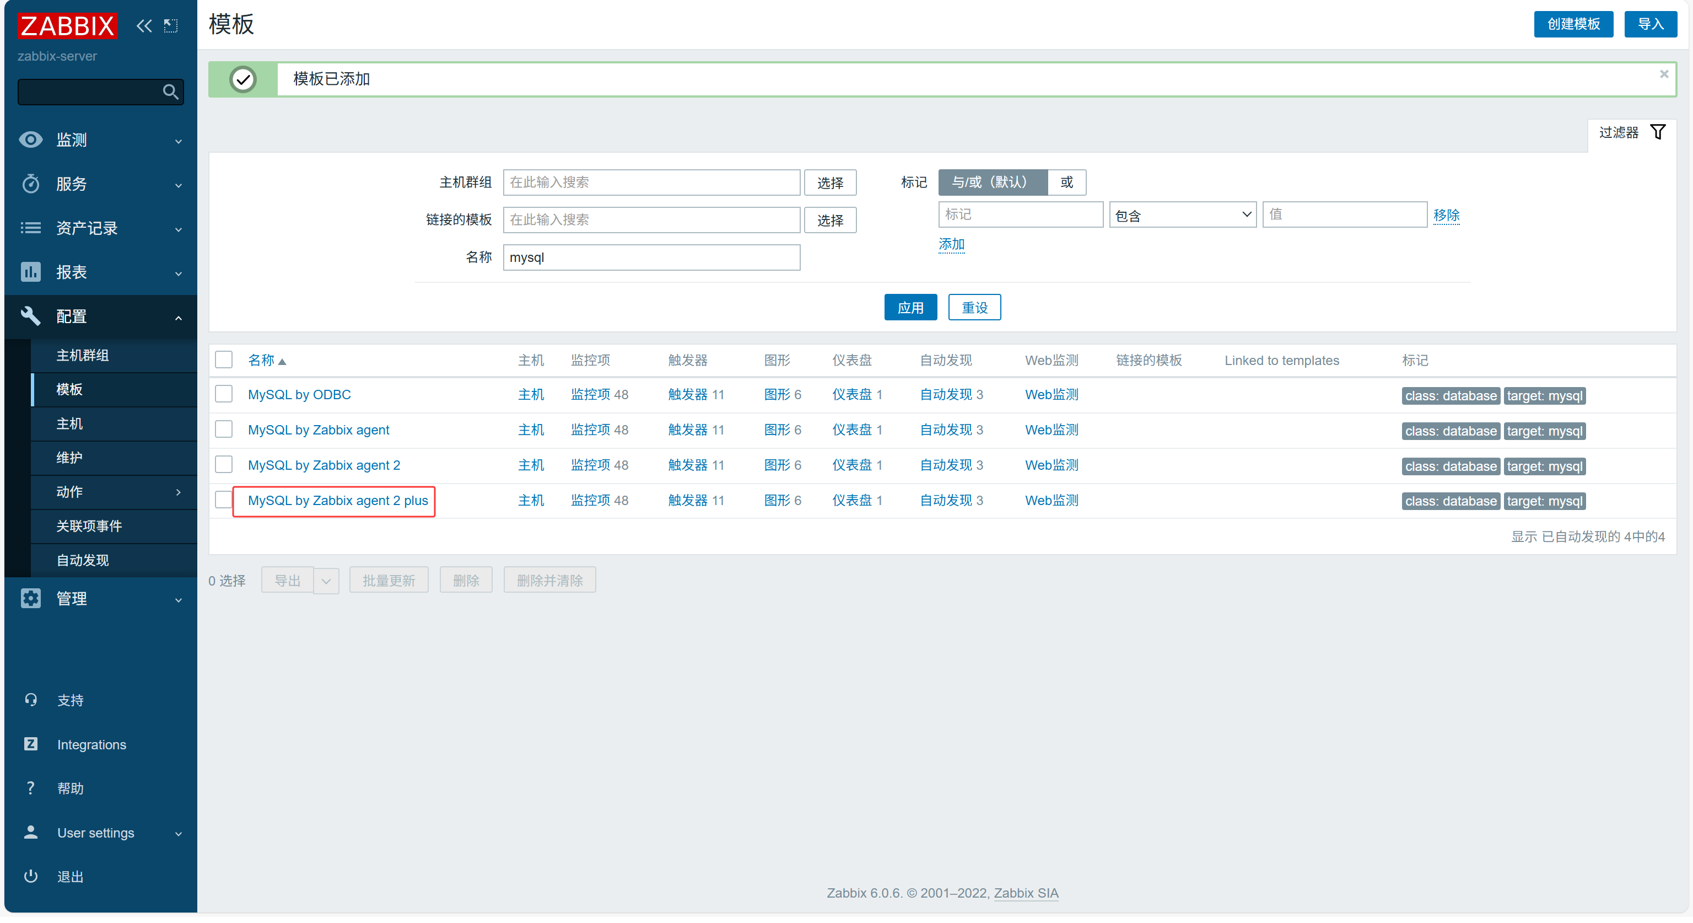Check the MySQL by Zabbix agent checkbox
The height and width of the screenshot is (923, 1693).
[x=223, y=430]
